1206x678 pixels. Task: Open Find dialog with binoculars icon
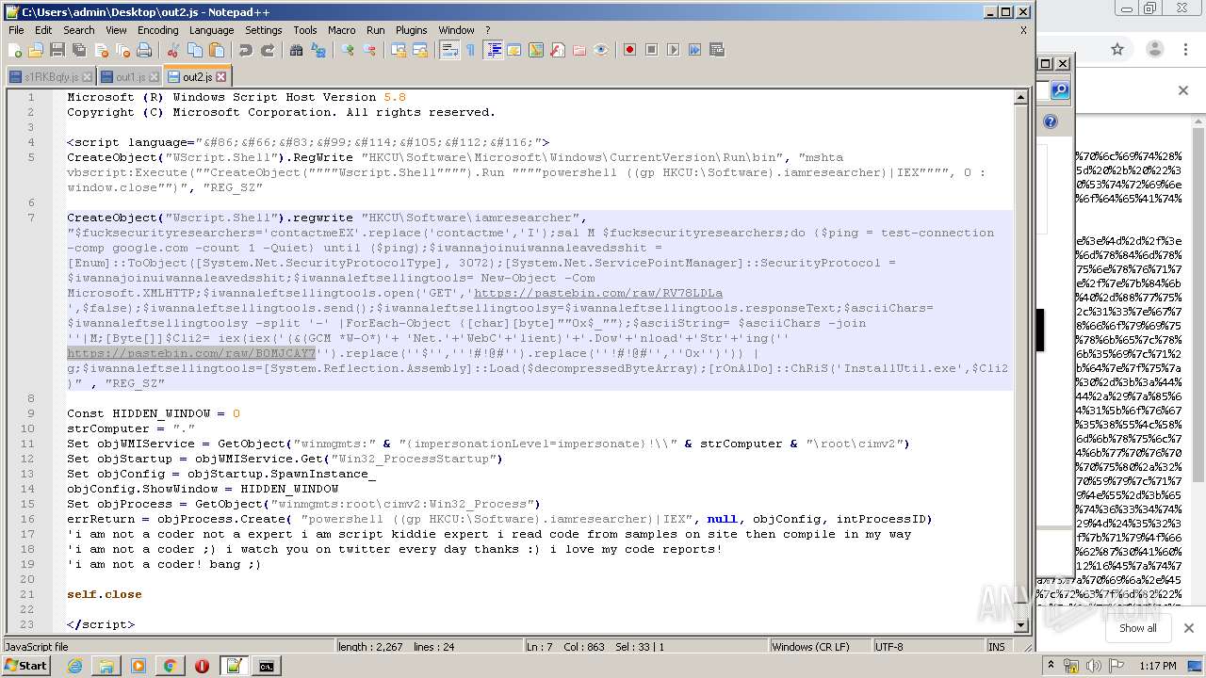tap(296, 50)
